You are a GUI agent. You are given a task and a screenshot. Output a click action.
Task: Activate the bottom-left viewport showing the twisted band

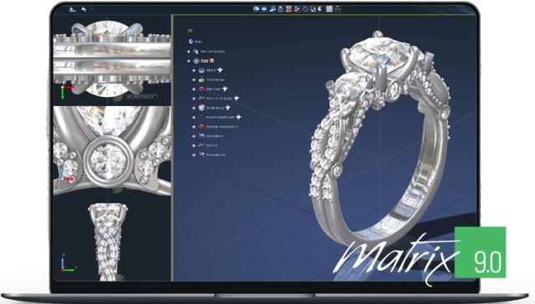click(112, 239)
